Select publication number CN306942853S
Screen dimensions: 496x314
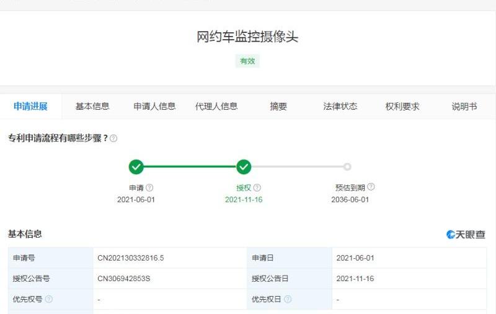tap(123, 279)
